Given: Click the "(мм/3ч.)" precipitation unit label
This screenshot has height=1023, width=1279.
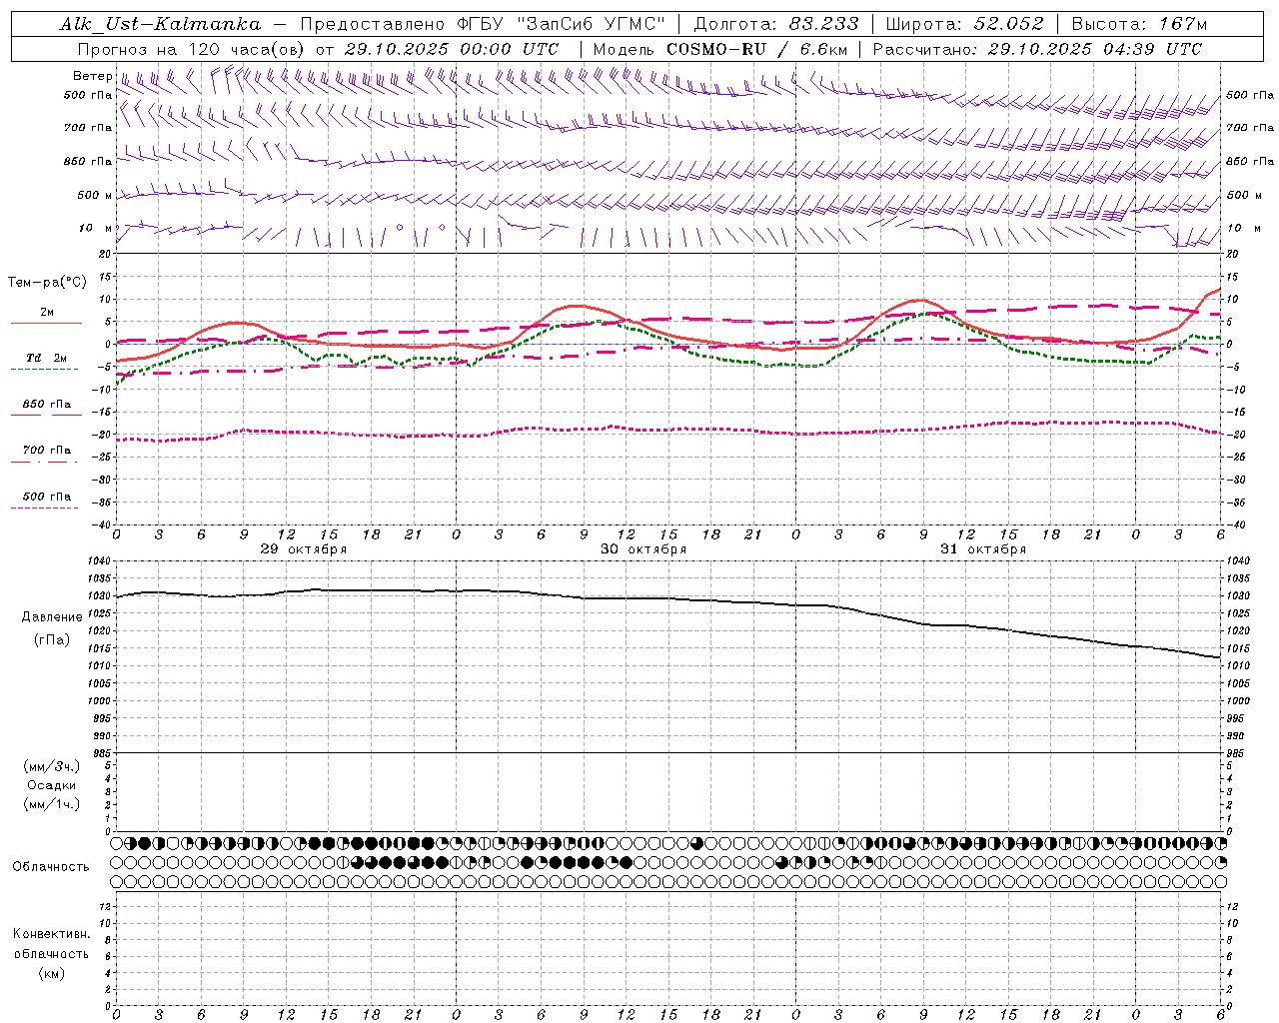Looking at the screenshot, I should point(52,766).
